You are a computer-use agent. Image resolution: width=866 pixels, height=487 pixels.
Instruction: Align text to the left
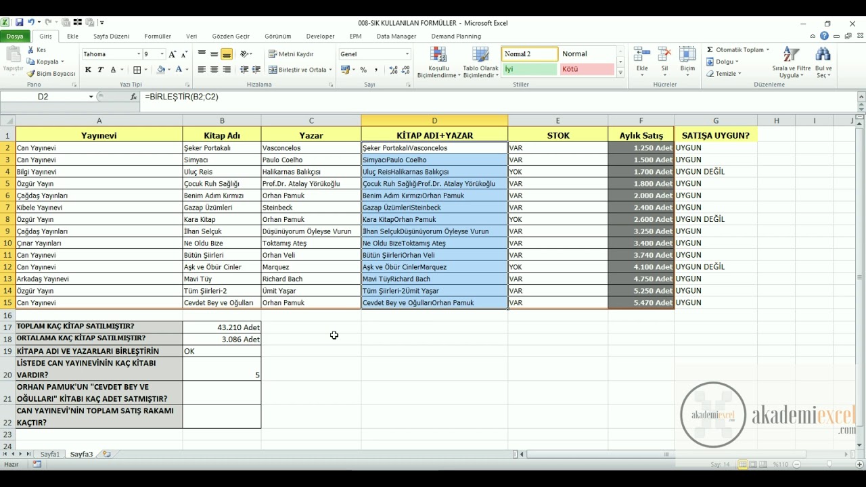[x=202, y=70]
